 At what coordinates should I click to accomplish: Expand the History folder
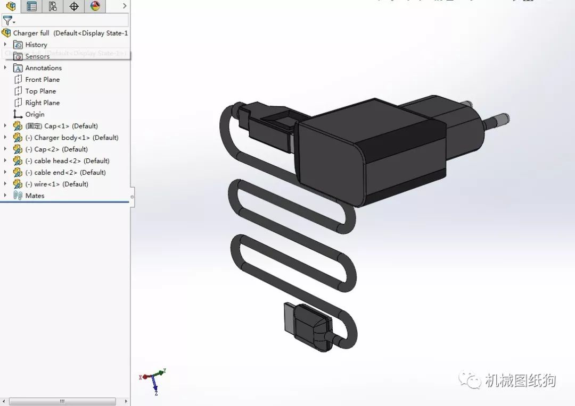click(x=5, y=45)
